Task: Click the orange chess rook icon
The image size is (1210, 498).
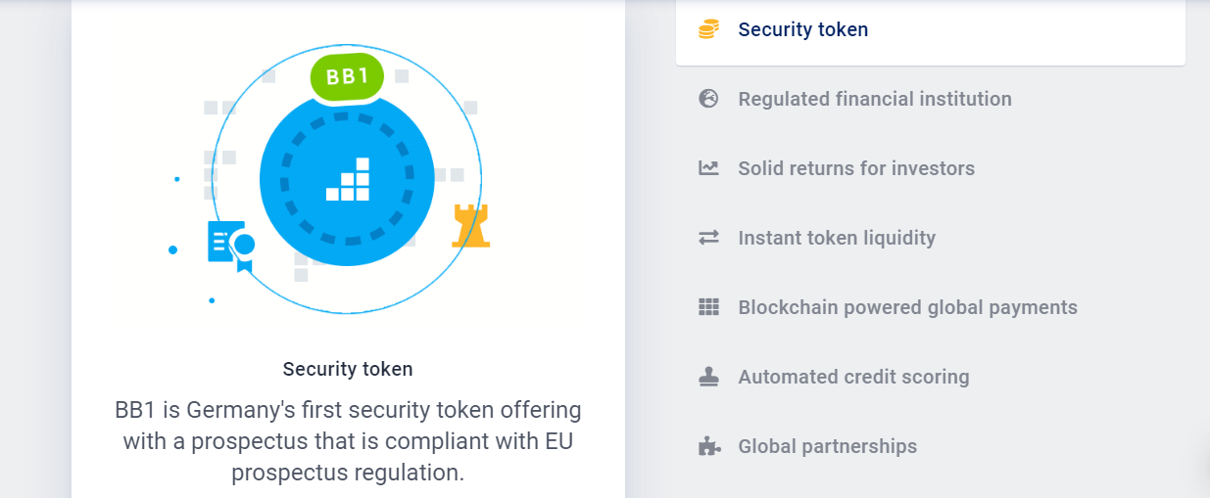Action: coord(470,226)
